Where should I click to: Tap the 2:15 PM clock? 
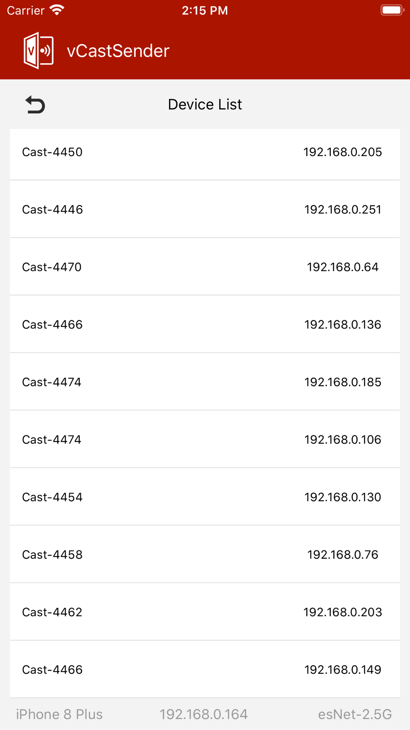(205, 10)
